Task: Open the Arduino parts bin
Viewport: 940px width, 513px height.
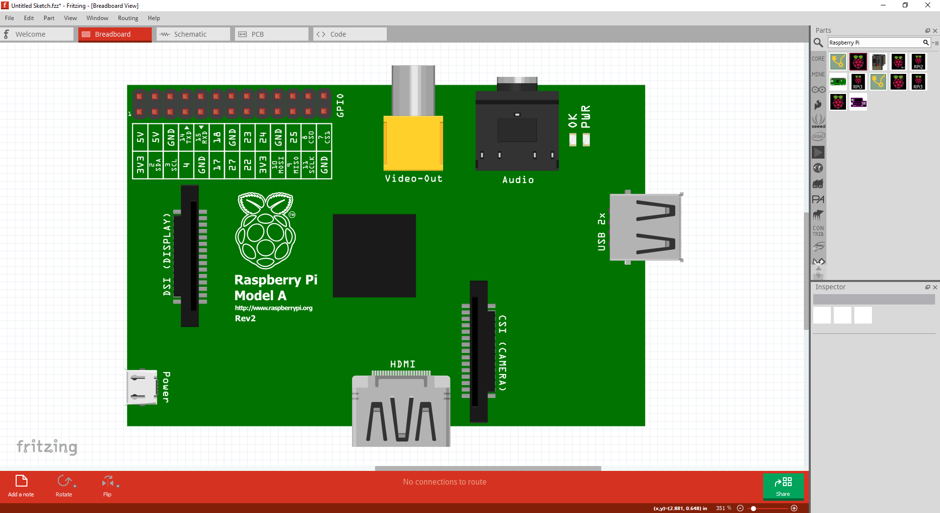Action: pos(818,90)
